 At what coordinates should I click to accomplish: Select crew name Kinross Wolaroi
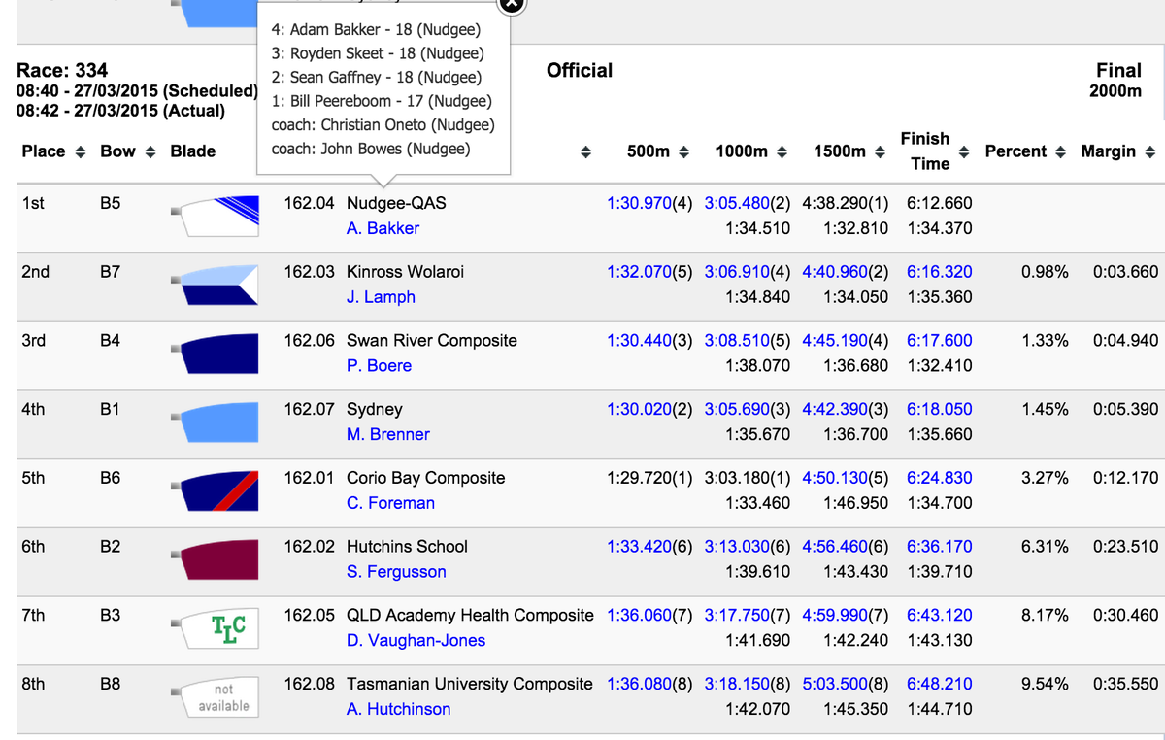(x=405, y=272)
